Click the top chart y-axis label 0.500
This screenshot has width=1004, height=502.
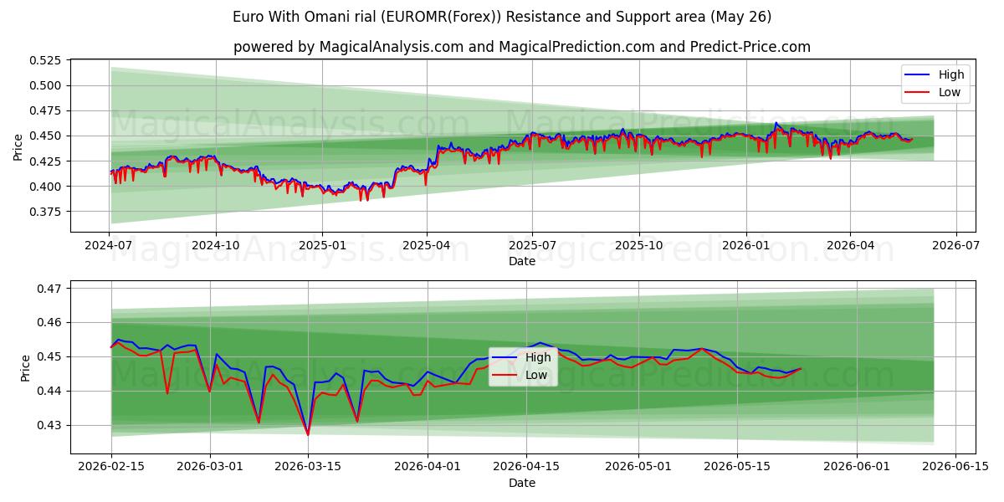pos(45,85)
